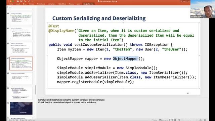Click the Home icon in the quick access toolbar
This screenshot has width=215, height=121.
[x=18, y=1]
